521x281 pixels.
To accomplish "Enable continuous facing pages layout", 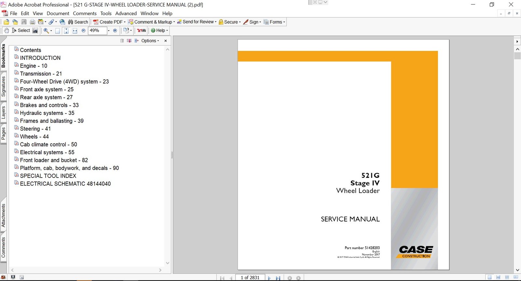I will pyautogui.click(x=507, y=277).
